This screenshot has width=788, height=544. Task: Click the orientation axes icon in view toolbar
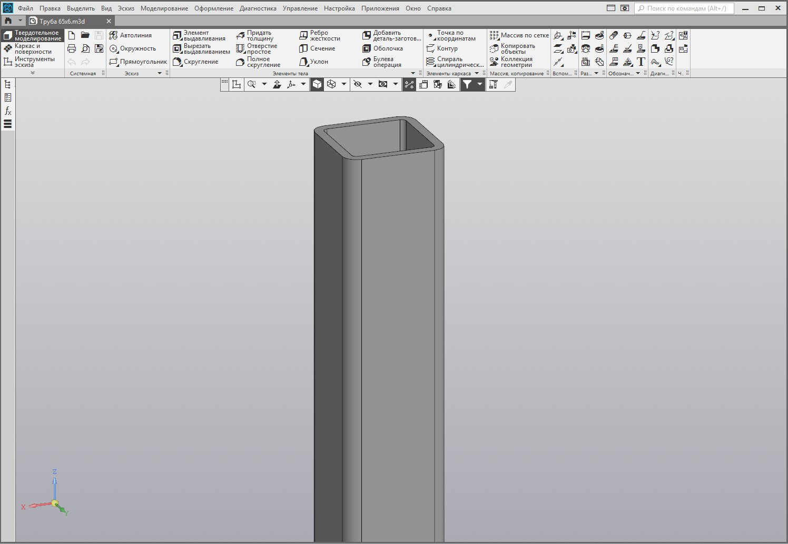291,84
